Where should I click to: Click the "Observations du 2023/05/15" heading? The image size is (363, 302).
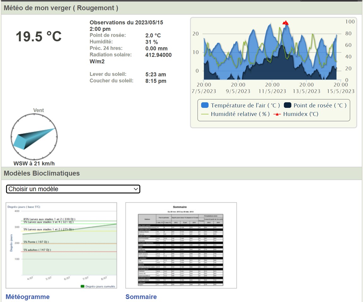tap(126, 23)
